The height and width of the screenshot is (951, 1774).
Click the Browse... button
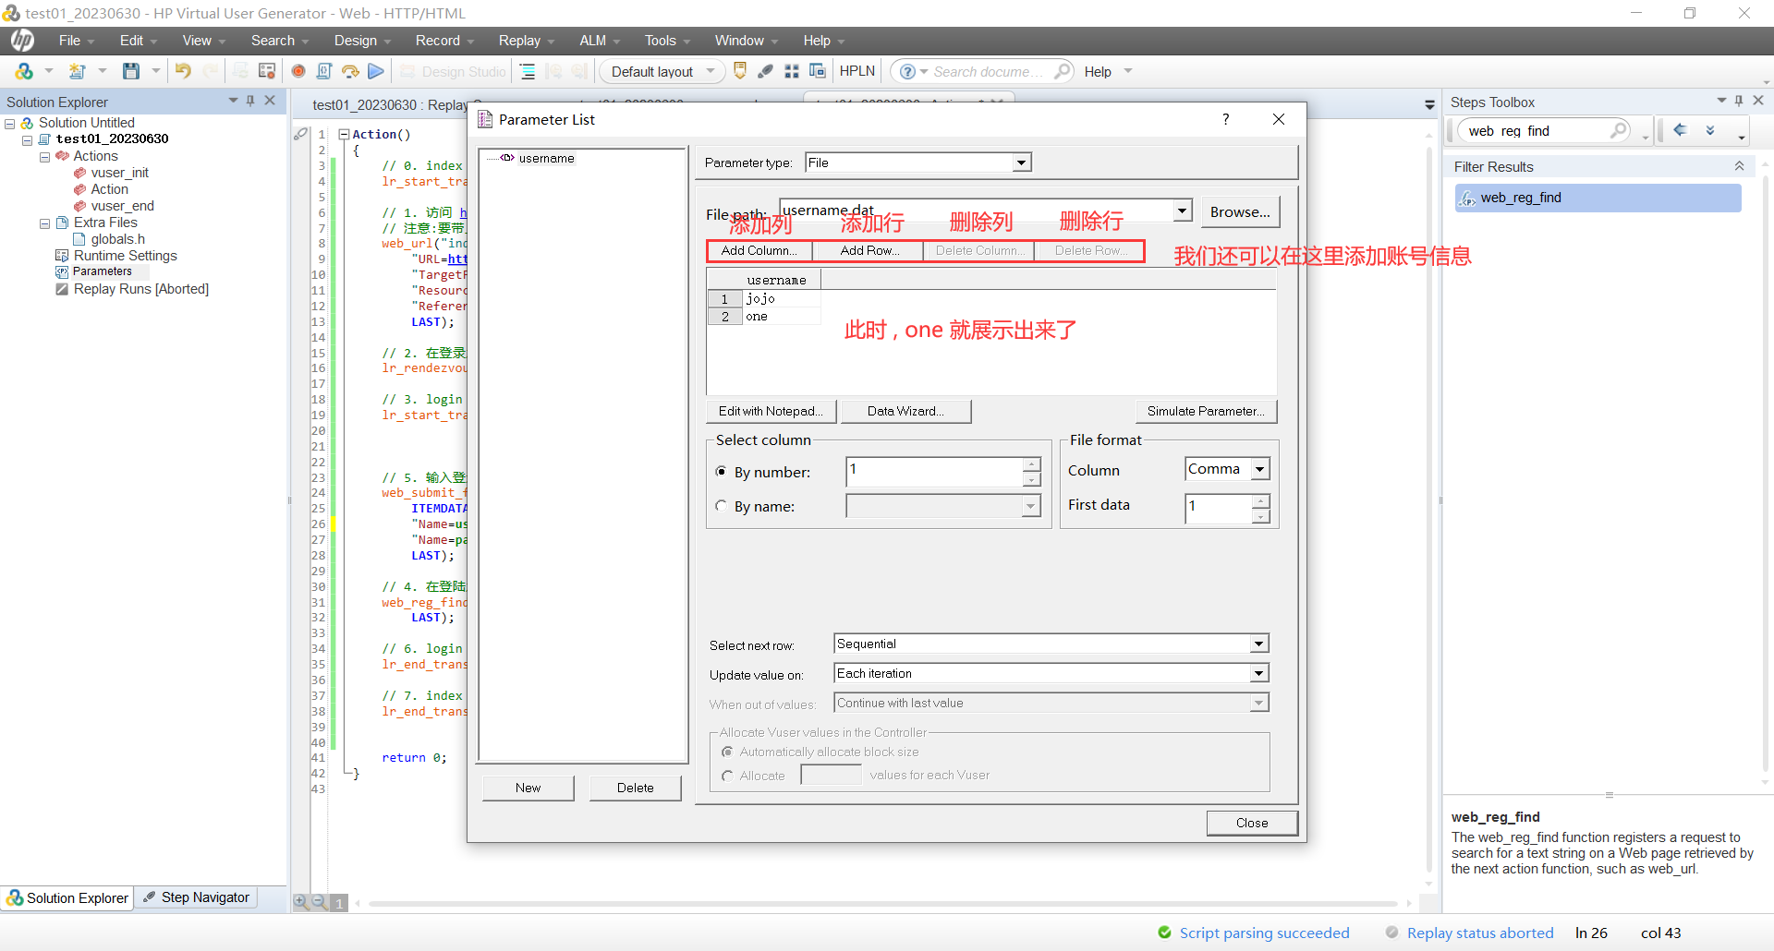tap(1240, 211)
